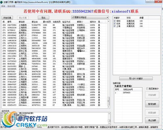Screen dimensions: 163x130
Task: Sort by the 城市ID column header
Action: (93, 22)
